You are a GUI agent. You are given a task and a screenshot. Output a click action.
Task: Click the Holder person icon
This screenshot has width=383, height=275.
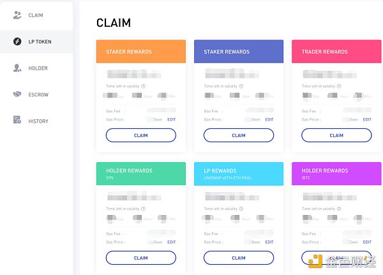tap(17, 68)
